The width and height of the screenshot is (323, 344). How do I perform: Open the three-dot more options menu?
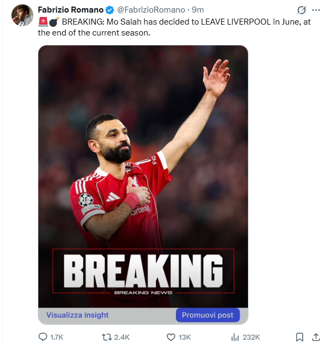click(316, 10)
